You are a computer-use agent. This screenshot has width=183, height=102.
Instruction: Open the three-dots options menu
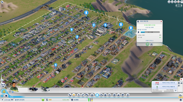pos(181,2)
